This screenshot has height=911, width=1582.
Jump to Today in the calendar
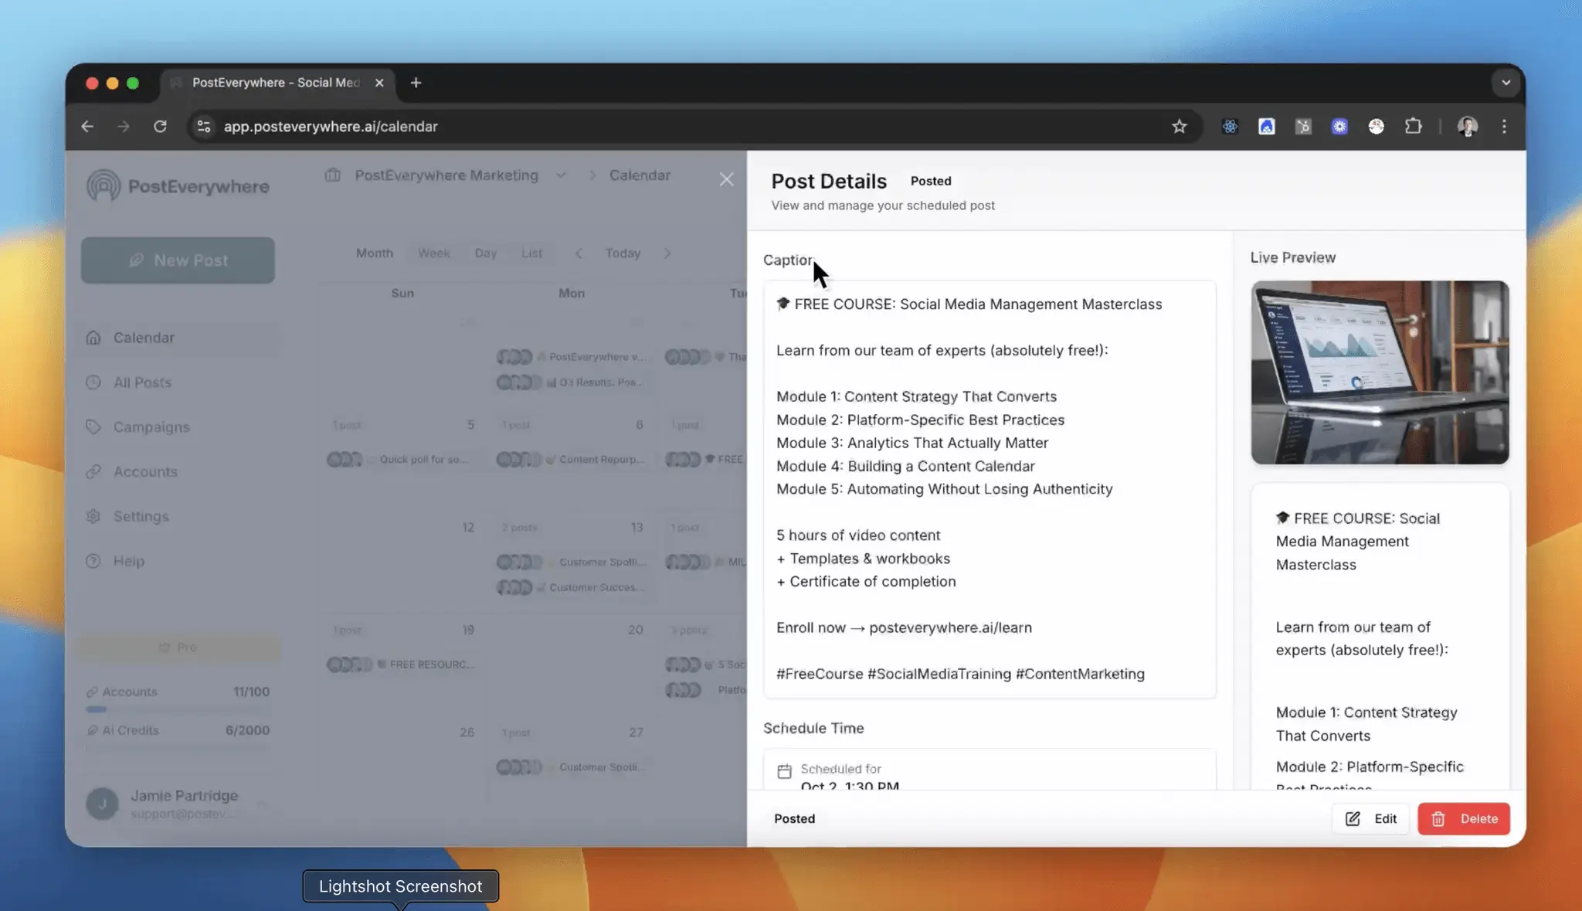(x=623, y=253)
